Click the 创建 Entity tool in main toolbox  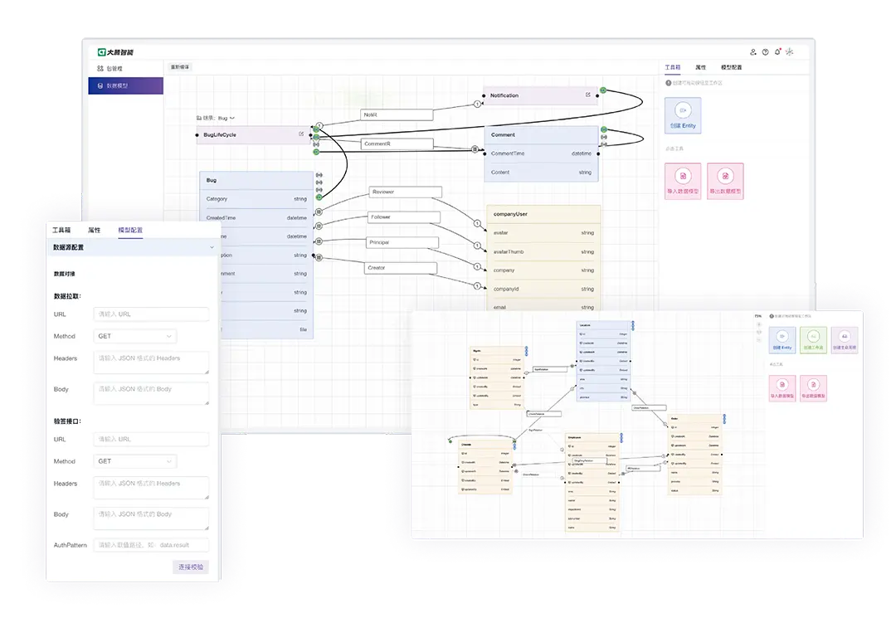tap(683, 115)
